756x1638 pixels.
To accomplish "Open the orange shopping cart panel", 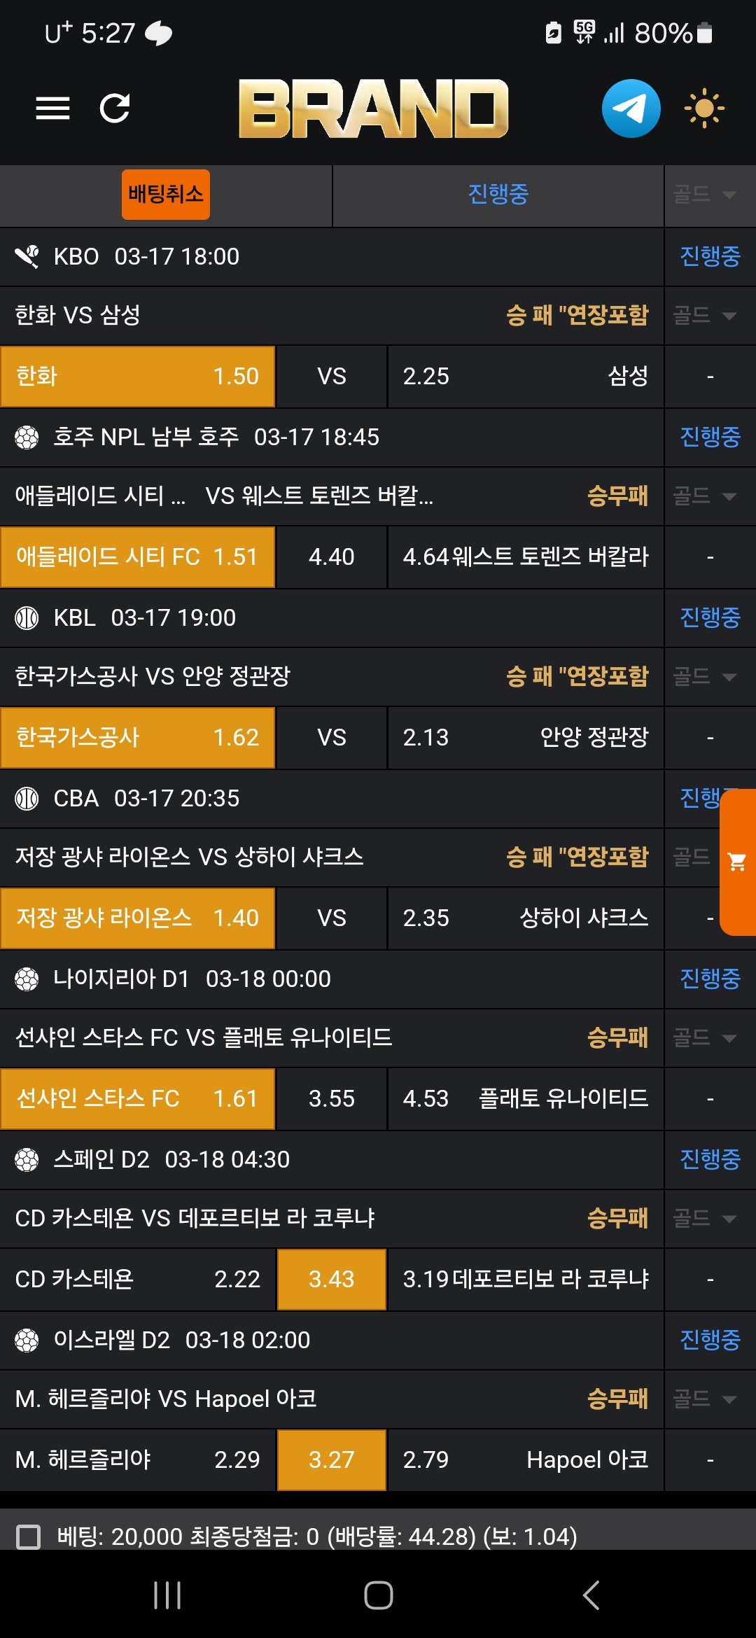I will click(738, 862).
